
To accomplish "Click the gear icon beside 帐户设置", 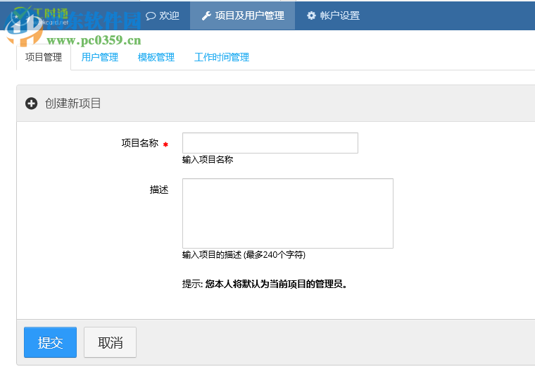I will pos(311,15).
